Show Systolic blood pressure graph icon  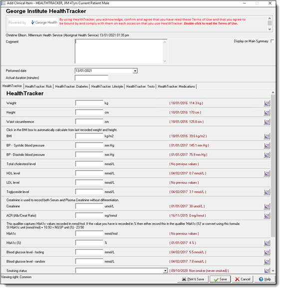click(267, 146)
